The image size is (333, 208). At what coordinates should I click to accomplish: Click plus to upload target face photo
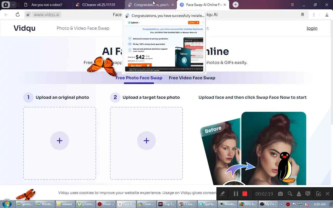tap(146, 141)
